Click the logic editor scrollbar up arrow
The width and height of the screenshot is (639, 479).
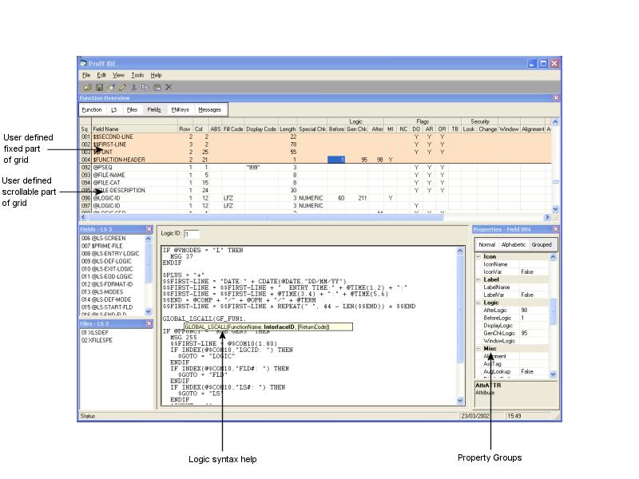click(460, 251)
